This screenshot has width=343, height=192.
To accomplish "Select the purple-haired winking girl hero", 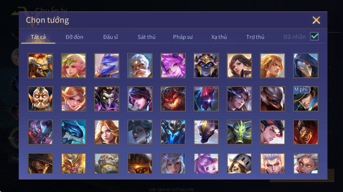I will (x=173, y=66).
